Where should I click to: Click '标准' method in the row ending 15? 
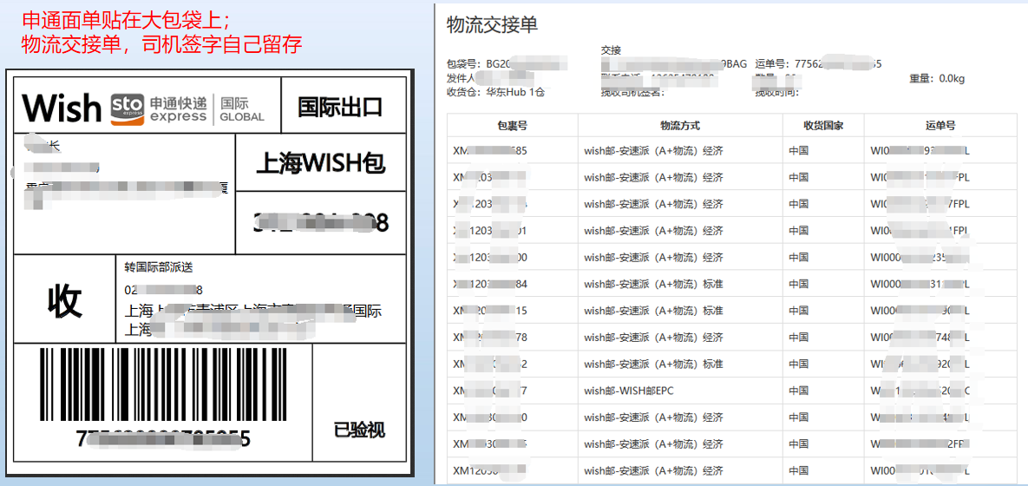tap(712, 311)
